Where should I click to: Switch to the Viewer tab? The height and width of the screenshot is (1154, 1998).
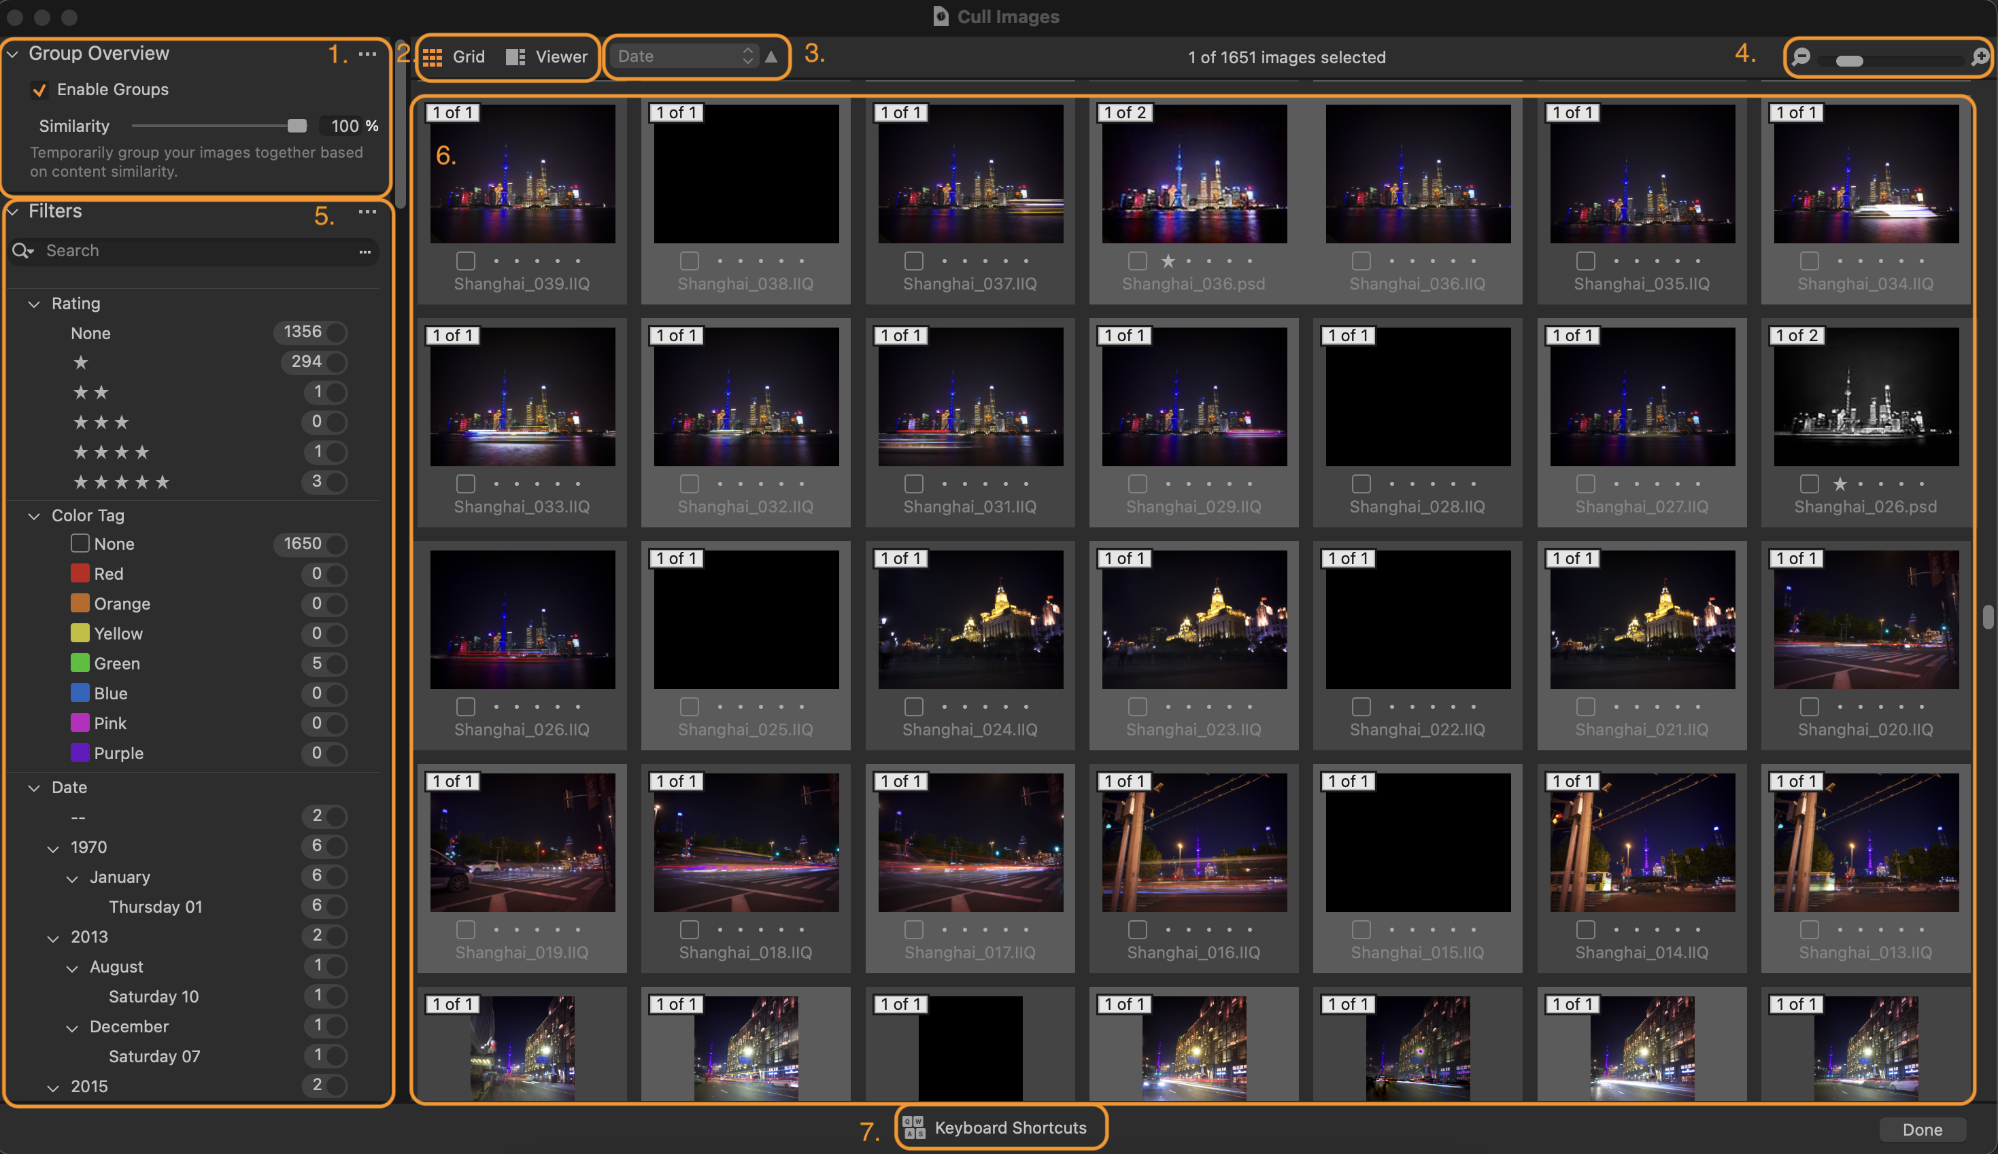[547, 57]
